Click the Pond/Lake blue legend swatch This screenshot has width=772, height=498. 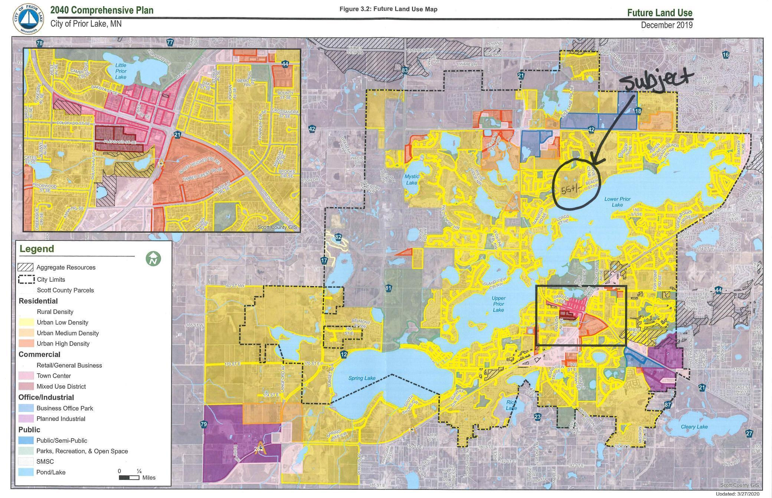(26, 472)
